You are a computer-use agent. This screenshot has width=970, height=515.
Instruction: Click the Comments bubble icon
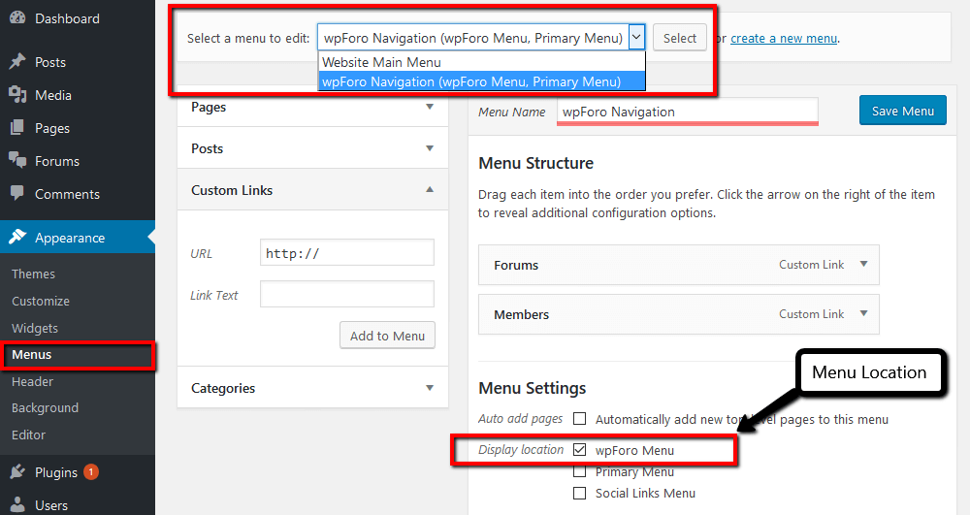tap(17, 193)
